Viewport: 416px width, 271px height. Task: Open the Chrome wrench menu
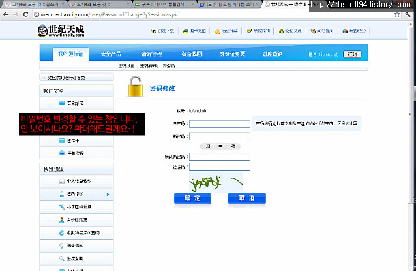[408, 14]
